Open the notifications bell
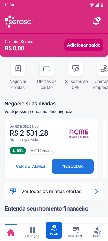 click(x=96, y=21)
